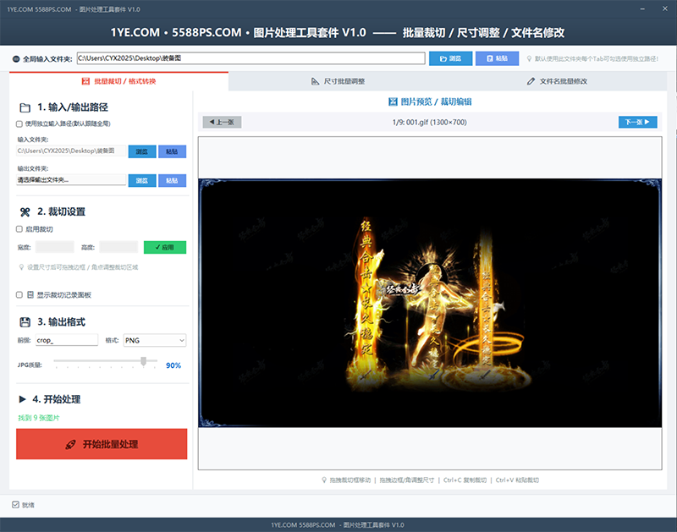Open the 尺寸批量调整 tab
The width and height of the screenshot is (677, 532).
pos(338,81)
